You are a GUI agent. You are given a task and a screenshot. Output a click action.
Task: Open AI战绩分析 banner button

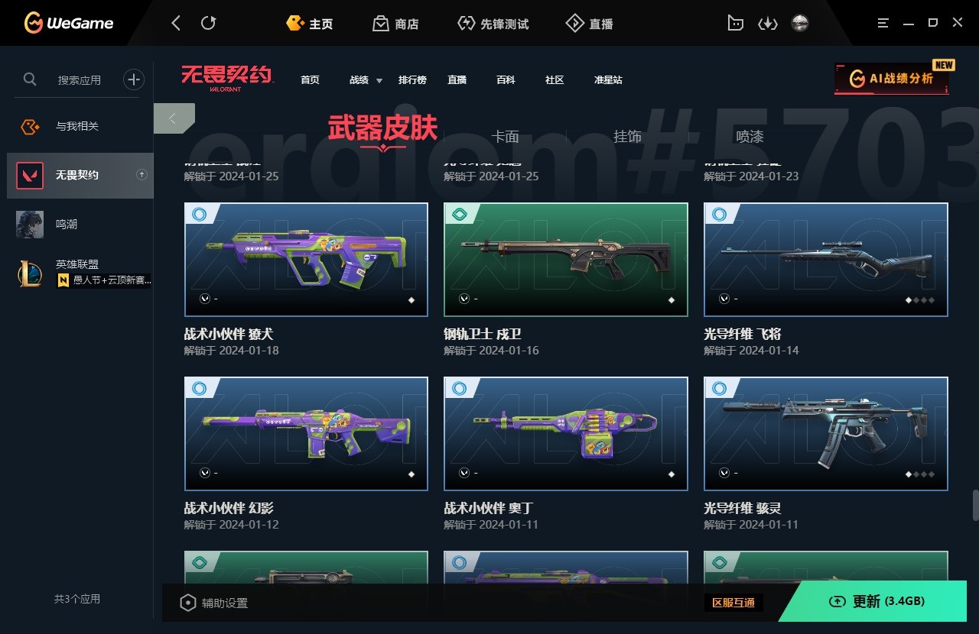892,79
